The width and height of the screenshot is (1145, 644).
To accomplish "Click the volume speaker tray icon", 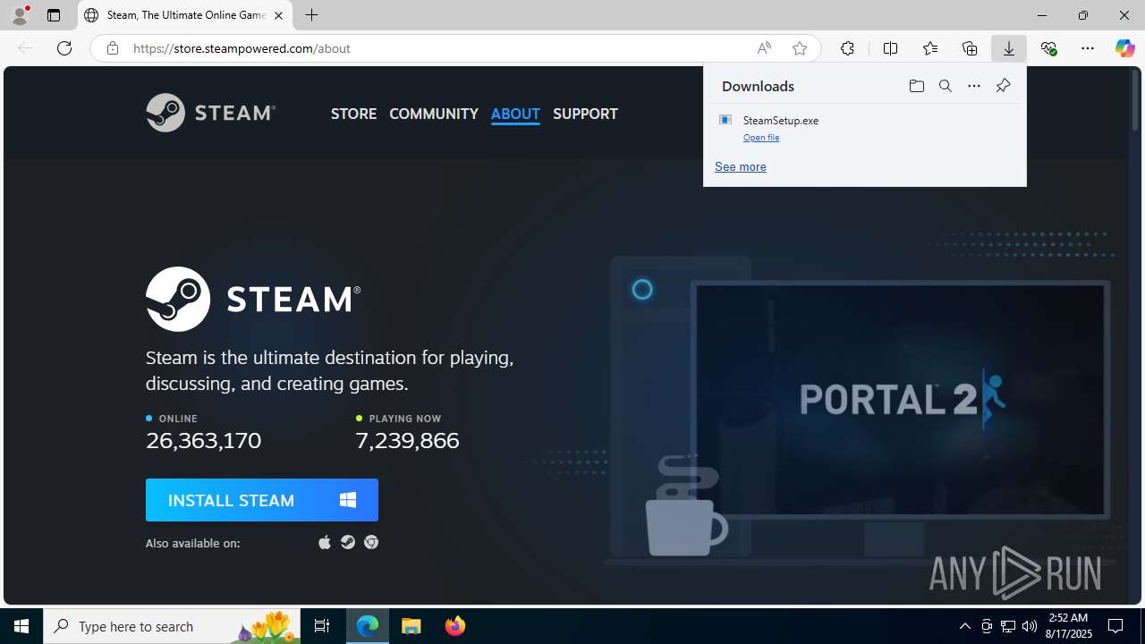I will tap(1030, 626).
